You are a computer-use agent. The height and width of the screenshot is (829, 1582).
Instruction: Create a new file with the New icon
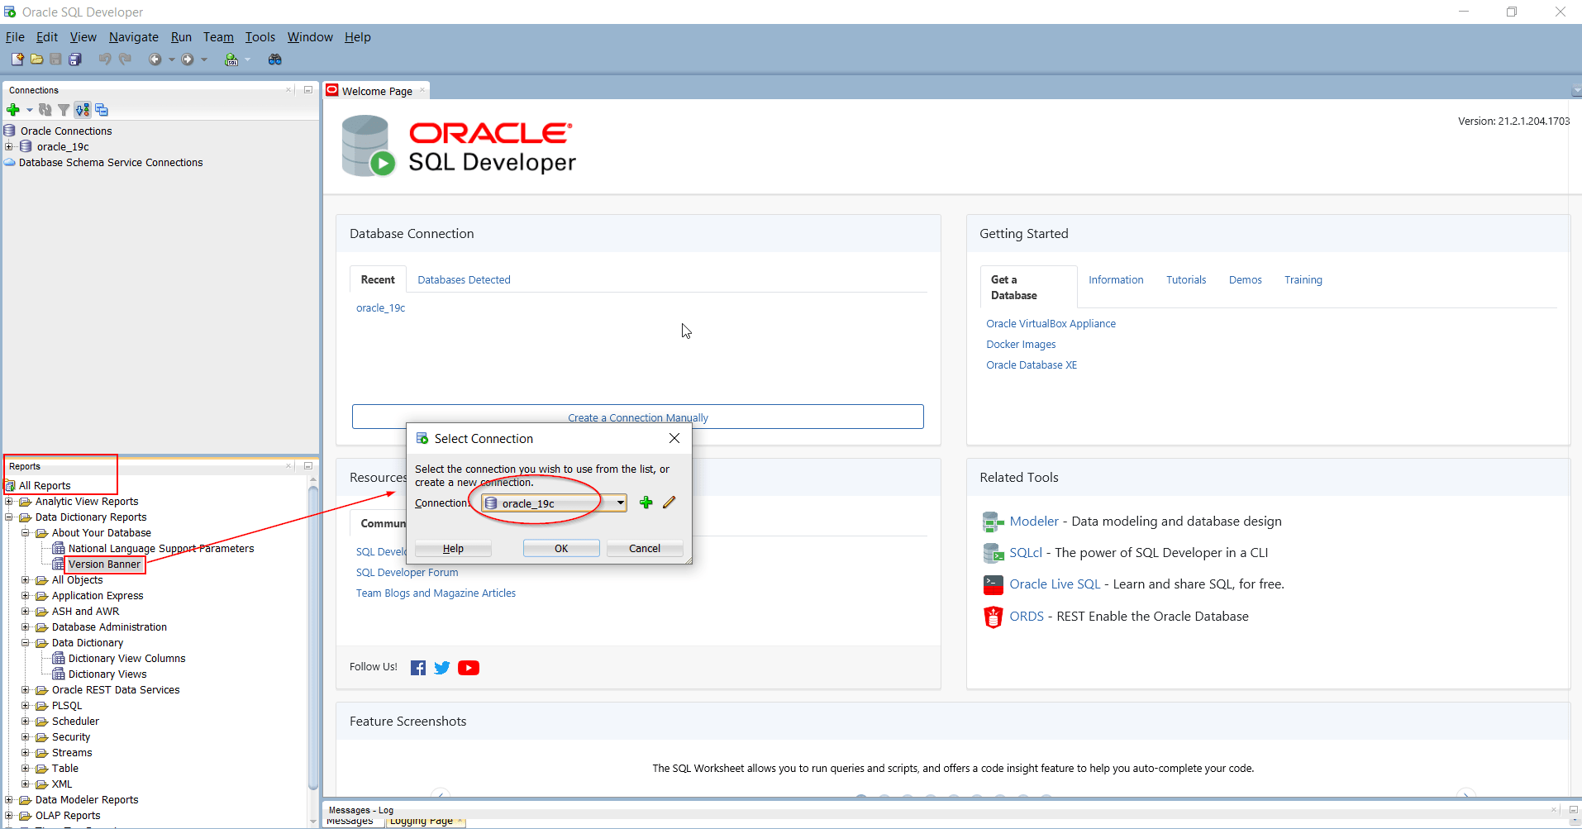[x=17, y=60]
